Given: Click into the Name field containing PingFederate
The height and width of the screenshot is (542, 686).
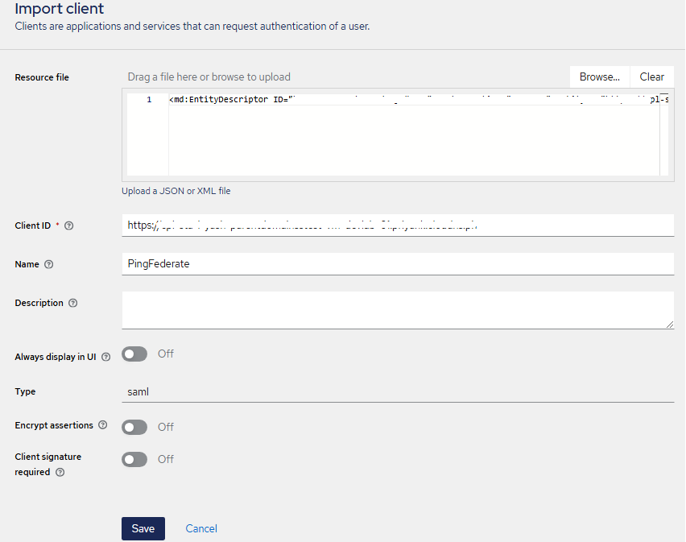Looking at the screenshot, I should (x=398, y=263).
